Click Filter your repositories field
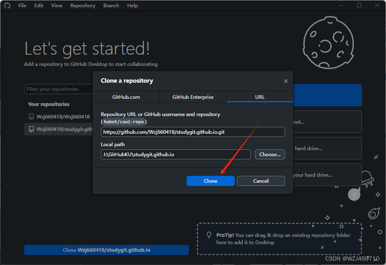386x265 pixels. click(x=59, y=89)
